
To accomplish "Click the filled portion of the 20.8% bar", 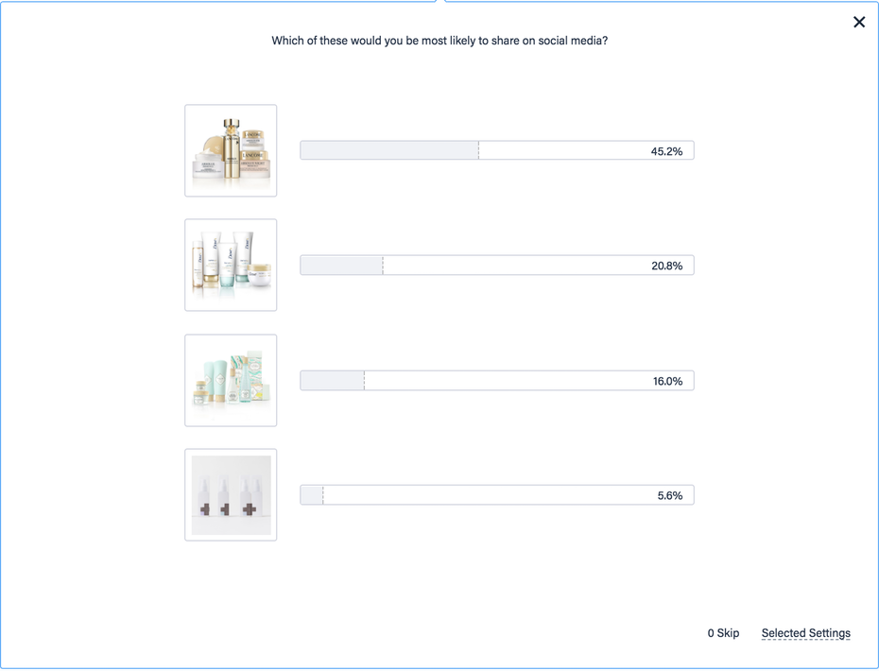I will pos(342,266).
